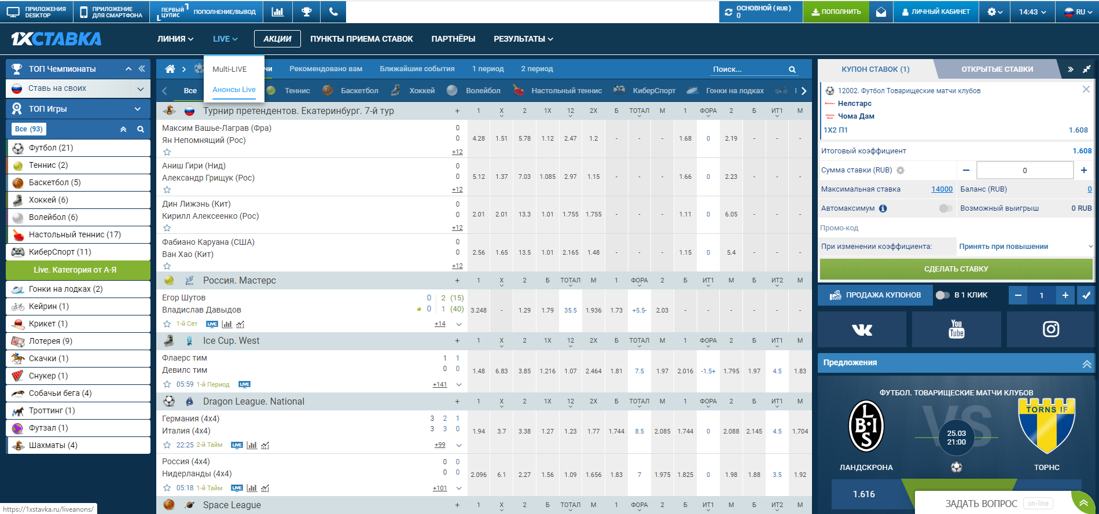Switch to ОТКРЫТЫЕ СТАВКИ tab

(x=997, y=69)
